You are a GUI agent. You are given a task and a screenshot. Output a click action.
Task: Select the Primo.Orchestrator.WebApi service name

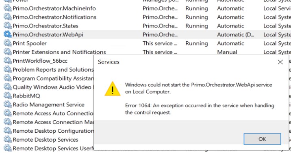tap(48, 34)
